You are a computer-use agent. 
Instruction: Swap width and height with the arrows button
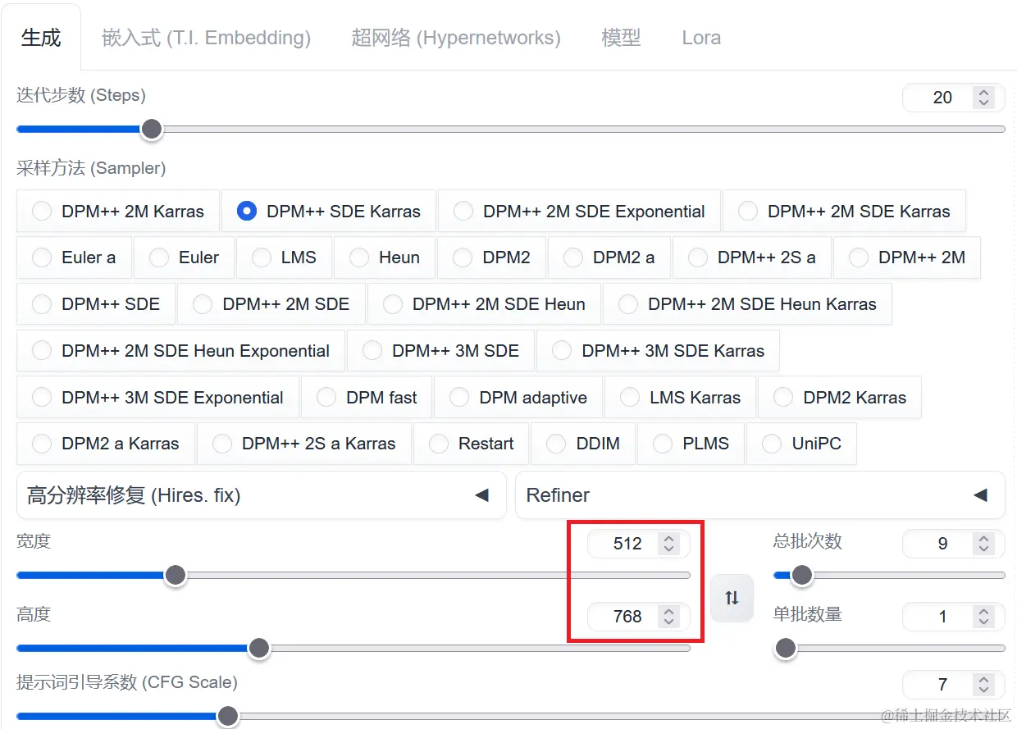click(732, 598)
